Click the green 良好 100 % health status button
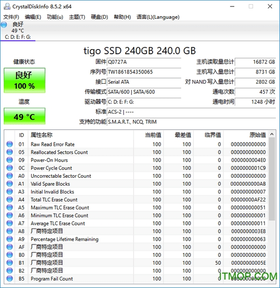The height and width of the screenshot is (288, 280). click(25, 80)
